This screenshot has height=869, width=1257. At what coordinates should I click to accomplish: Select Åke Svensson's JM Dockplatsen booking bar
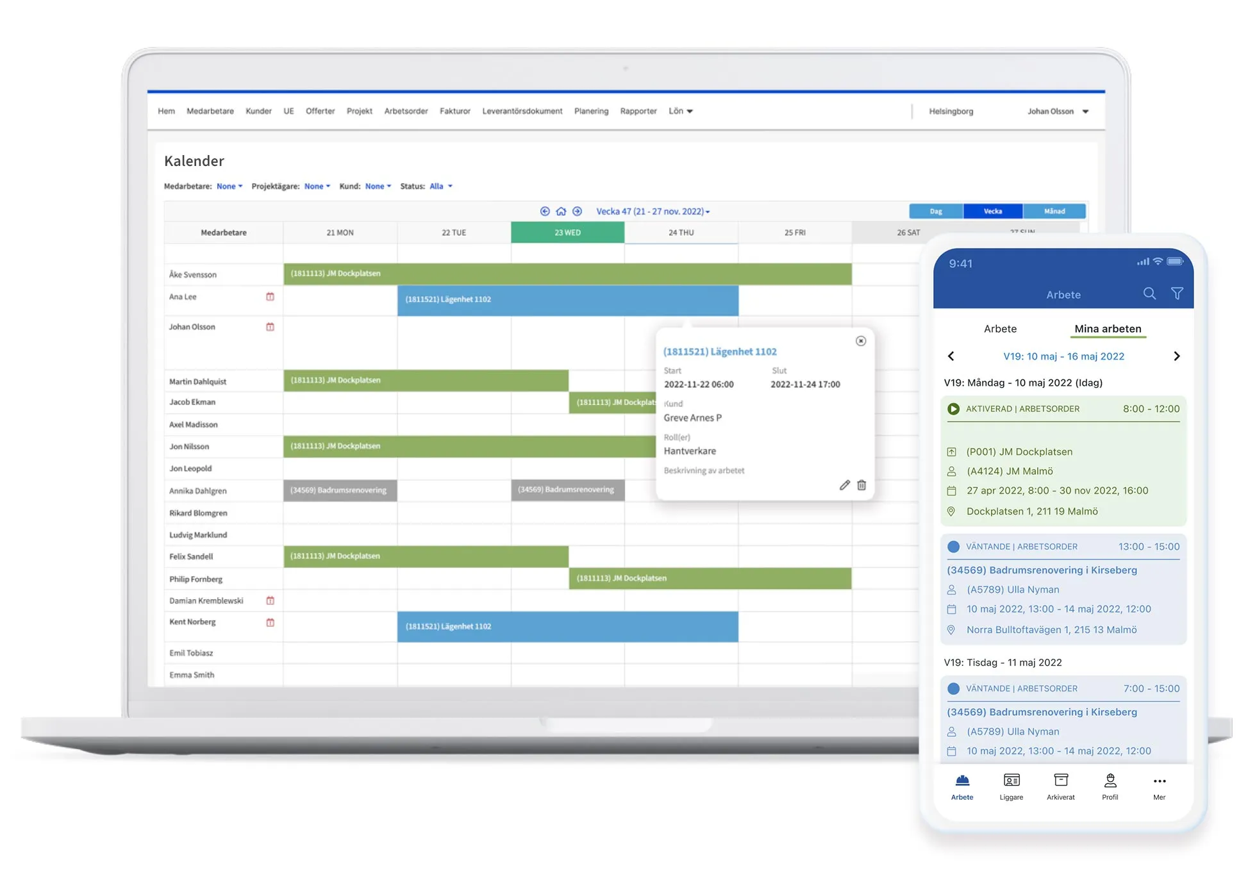567,274
